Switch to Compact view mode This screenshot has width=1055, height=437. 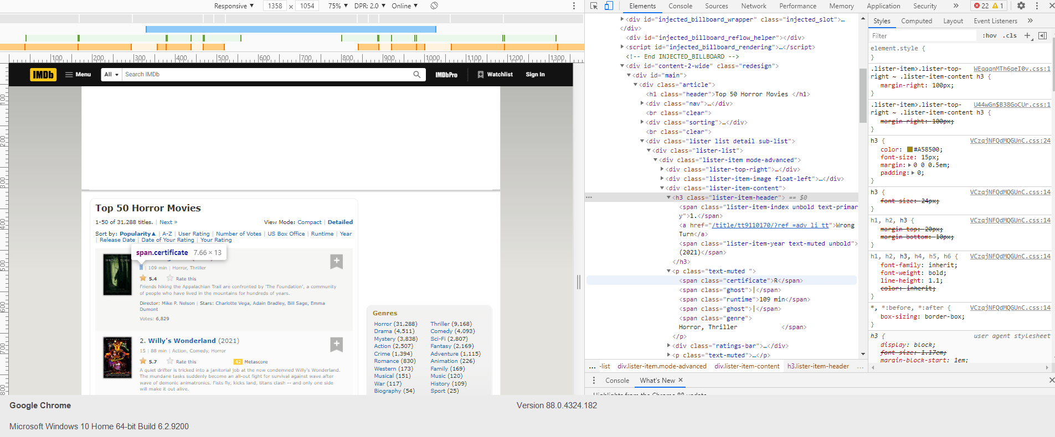(310, 222)
